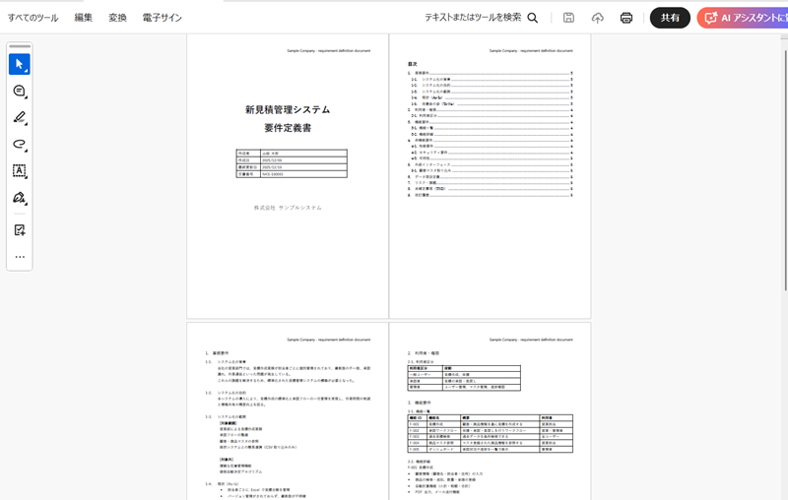
Task: Save the document with floppy icon
Action: tap(568, 18)
